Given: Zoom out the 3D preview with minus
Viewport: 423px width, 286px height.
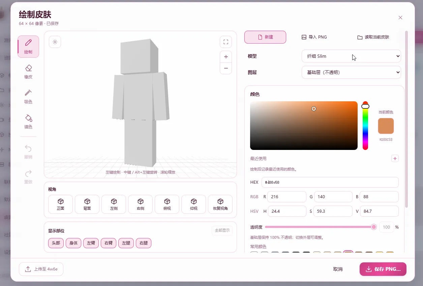Looking at the screenshot, I should tap(226, 68).
